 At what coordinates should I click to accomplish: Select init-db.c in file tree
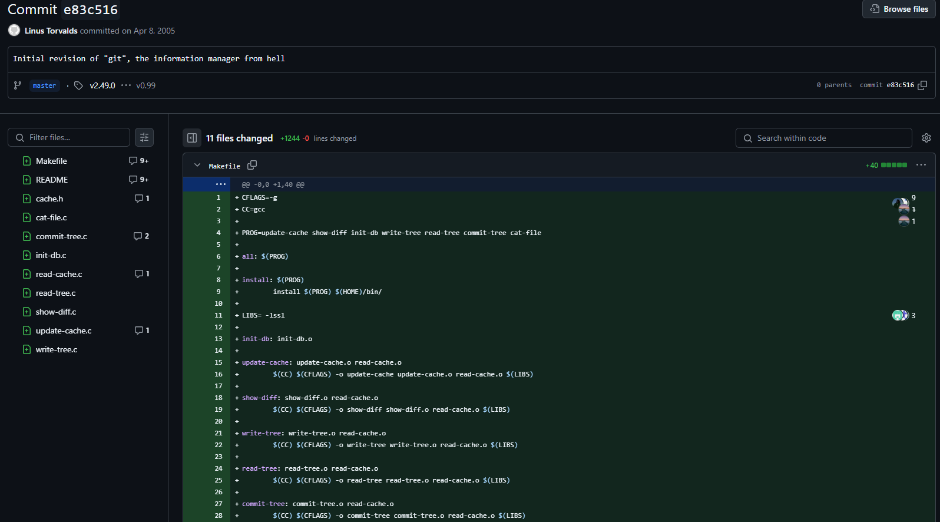(x=51, y=255)
